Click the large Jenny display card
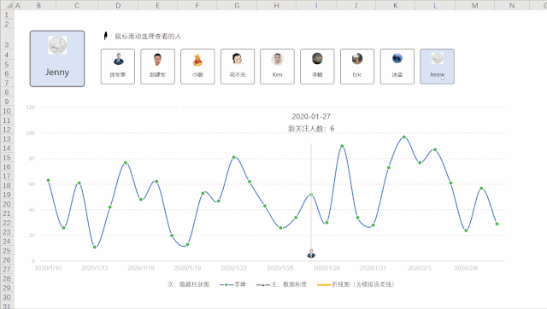 coord(57,59)
